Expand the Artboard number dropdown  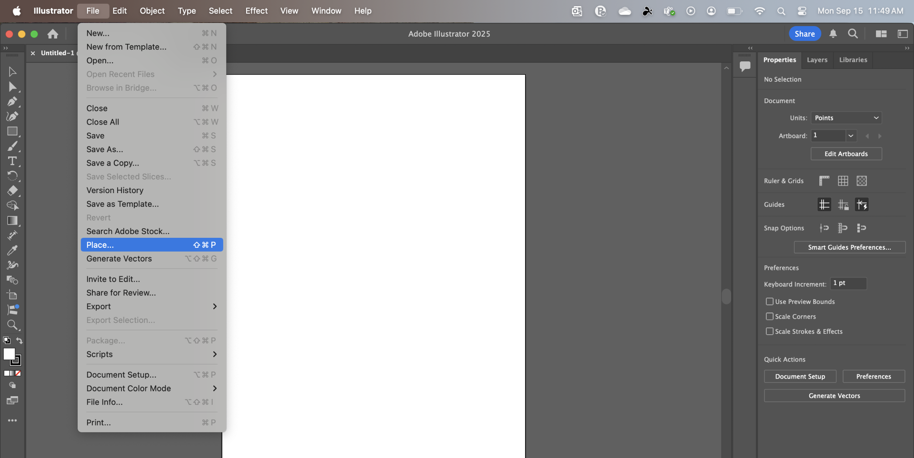(851, 136)
